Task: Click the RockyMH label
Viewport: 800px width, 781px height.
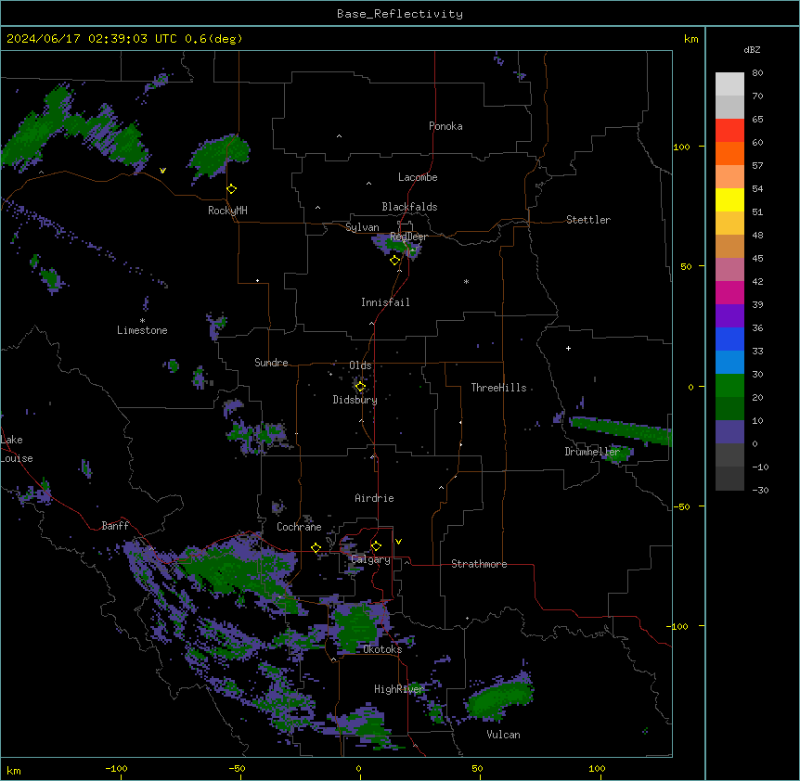Action: click(227, 211)
